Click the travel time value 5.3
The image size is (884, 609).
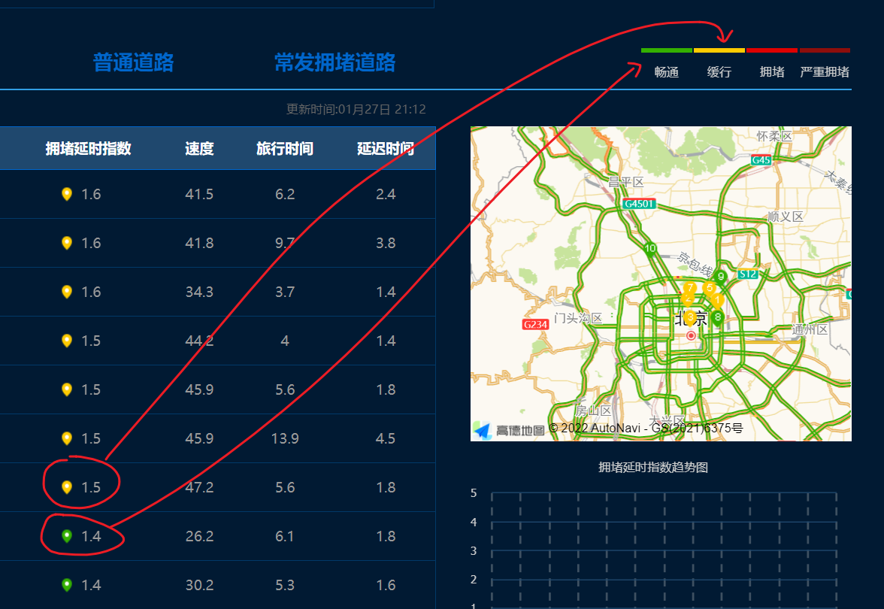coord(285,585)
